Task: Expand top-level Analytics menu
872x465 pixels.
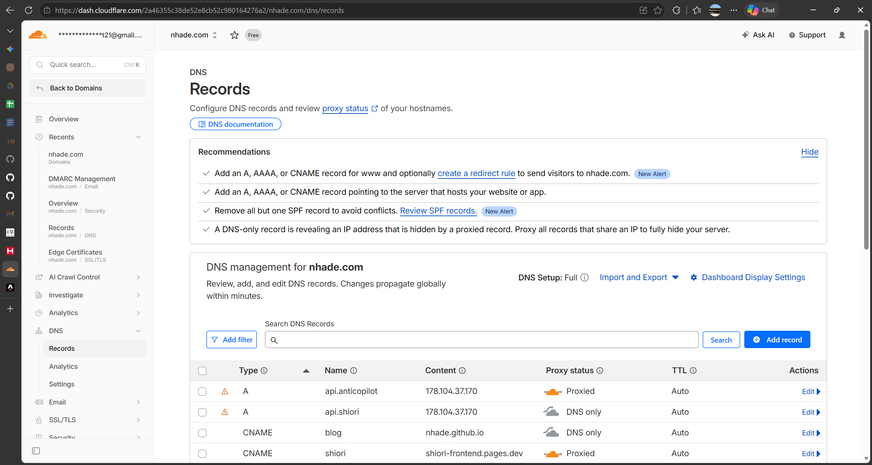Action: click(x=138, y=313)
